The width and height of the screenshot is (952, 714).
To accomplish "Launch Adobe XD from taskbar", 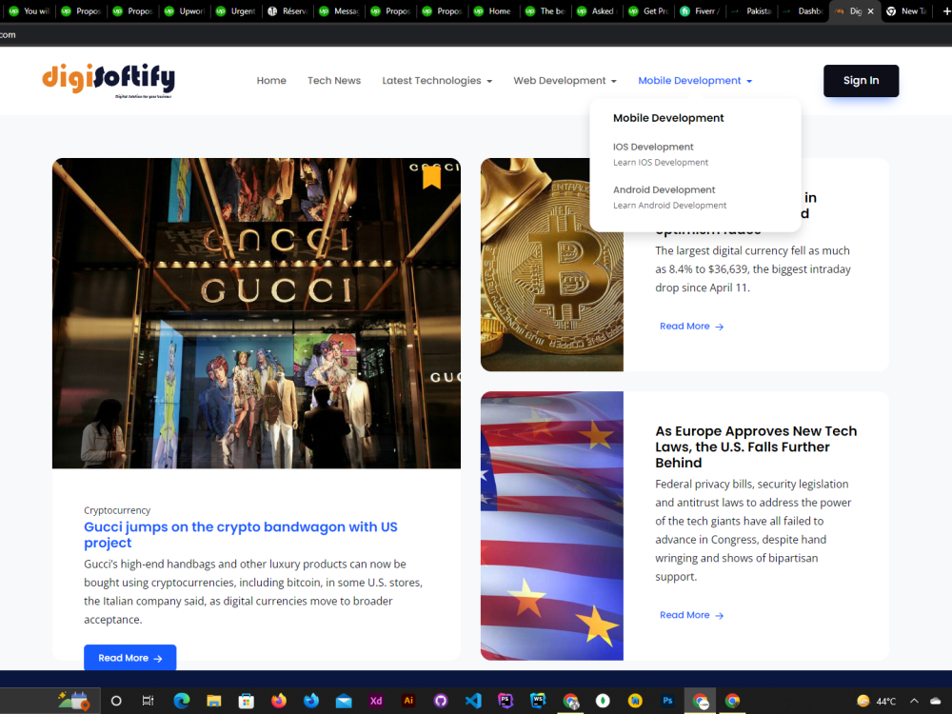I will [376, 701].
